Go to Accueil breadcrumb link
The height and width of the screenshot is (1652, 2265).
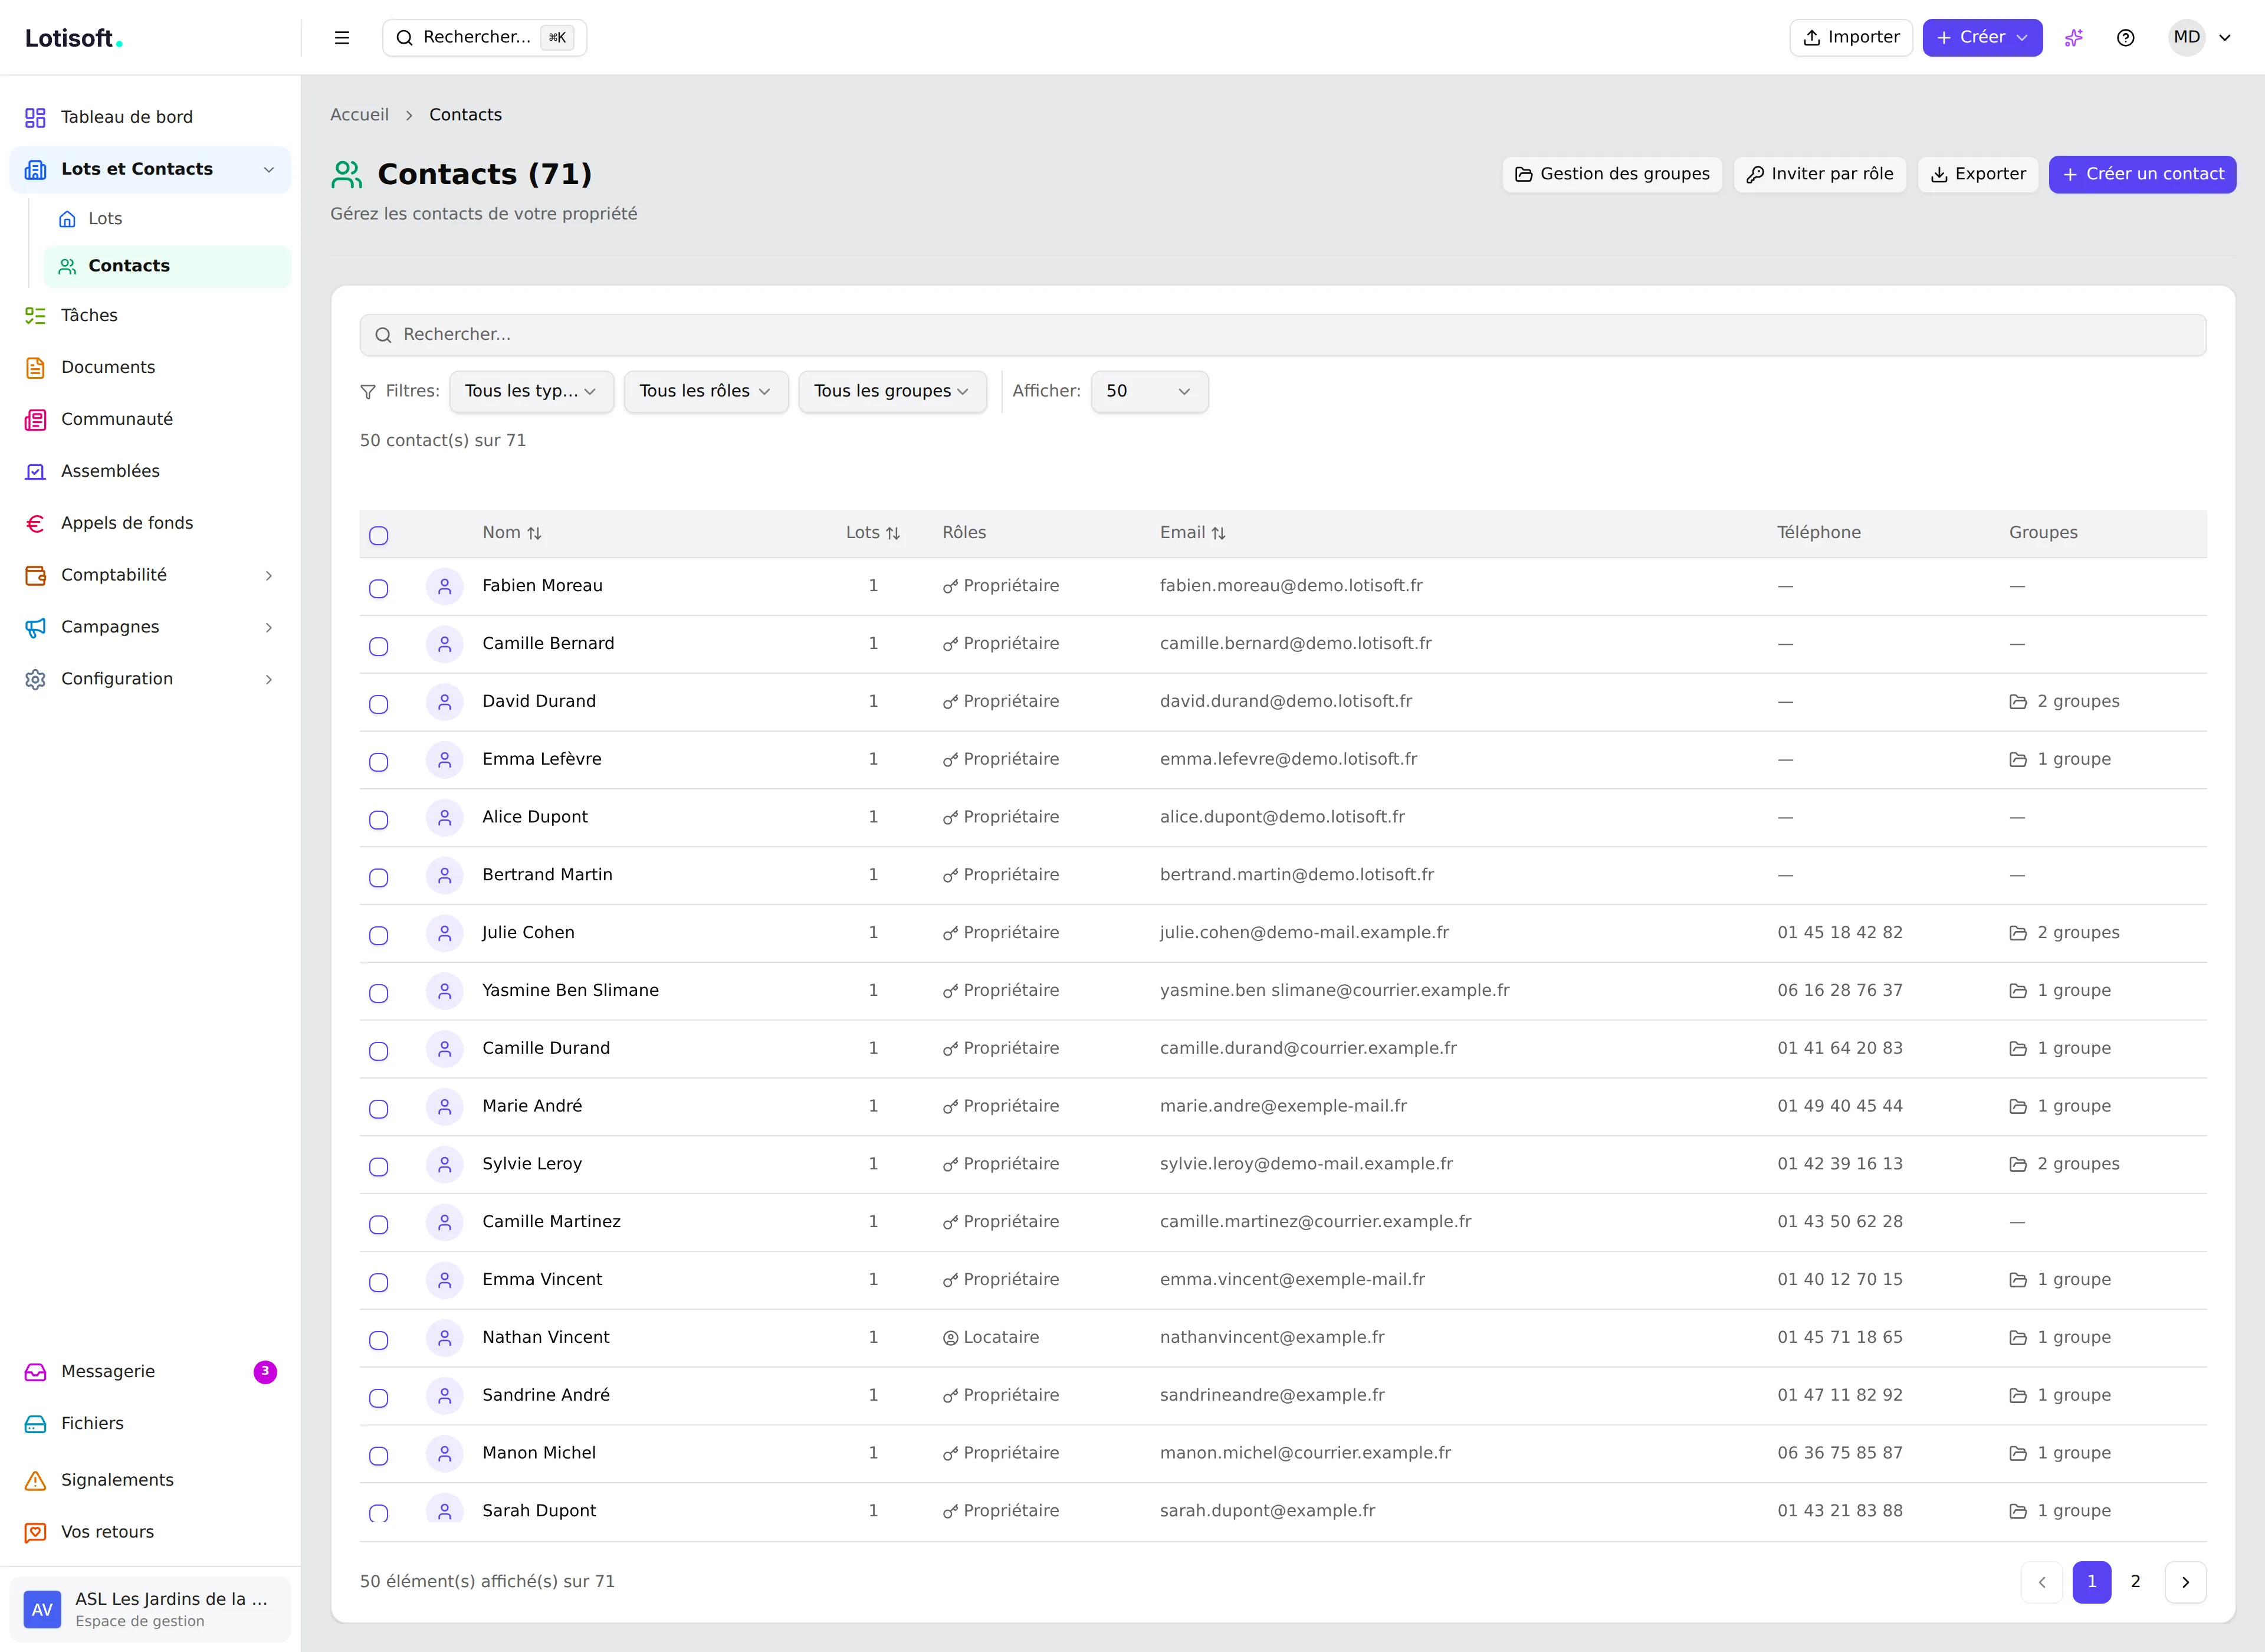(x=359, y=115)
